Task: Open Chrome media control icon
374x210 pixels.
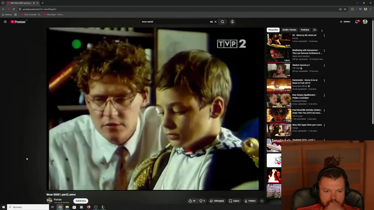Action: point(360,9)
